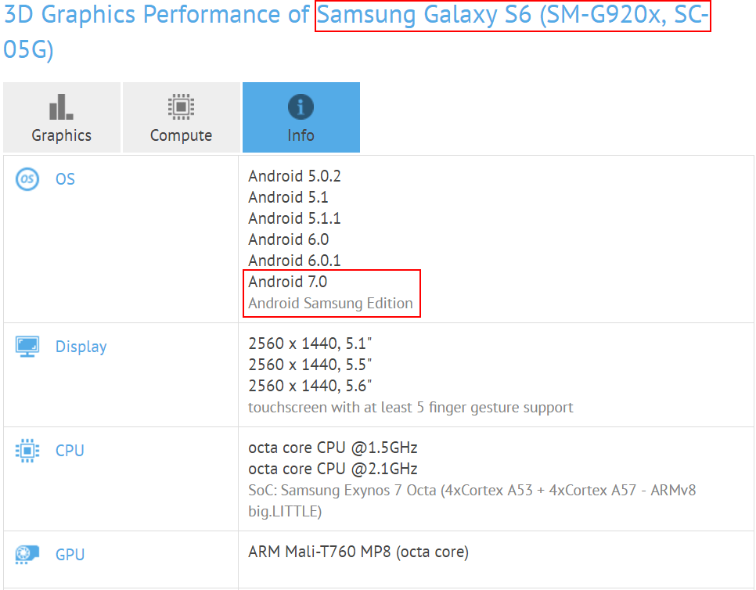Screen dimensions: 756x590
Task: Click the 2560 x 1440, 5.5" display entry
Action: 310,365
